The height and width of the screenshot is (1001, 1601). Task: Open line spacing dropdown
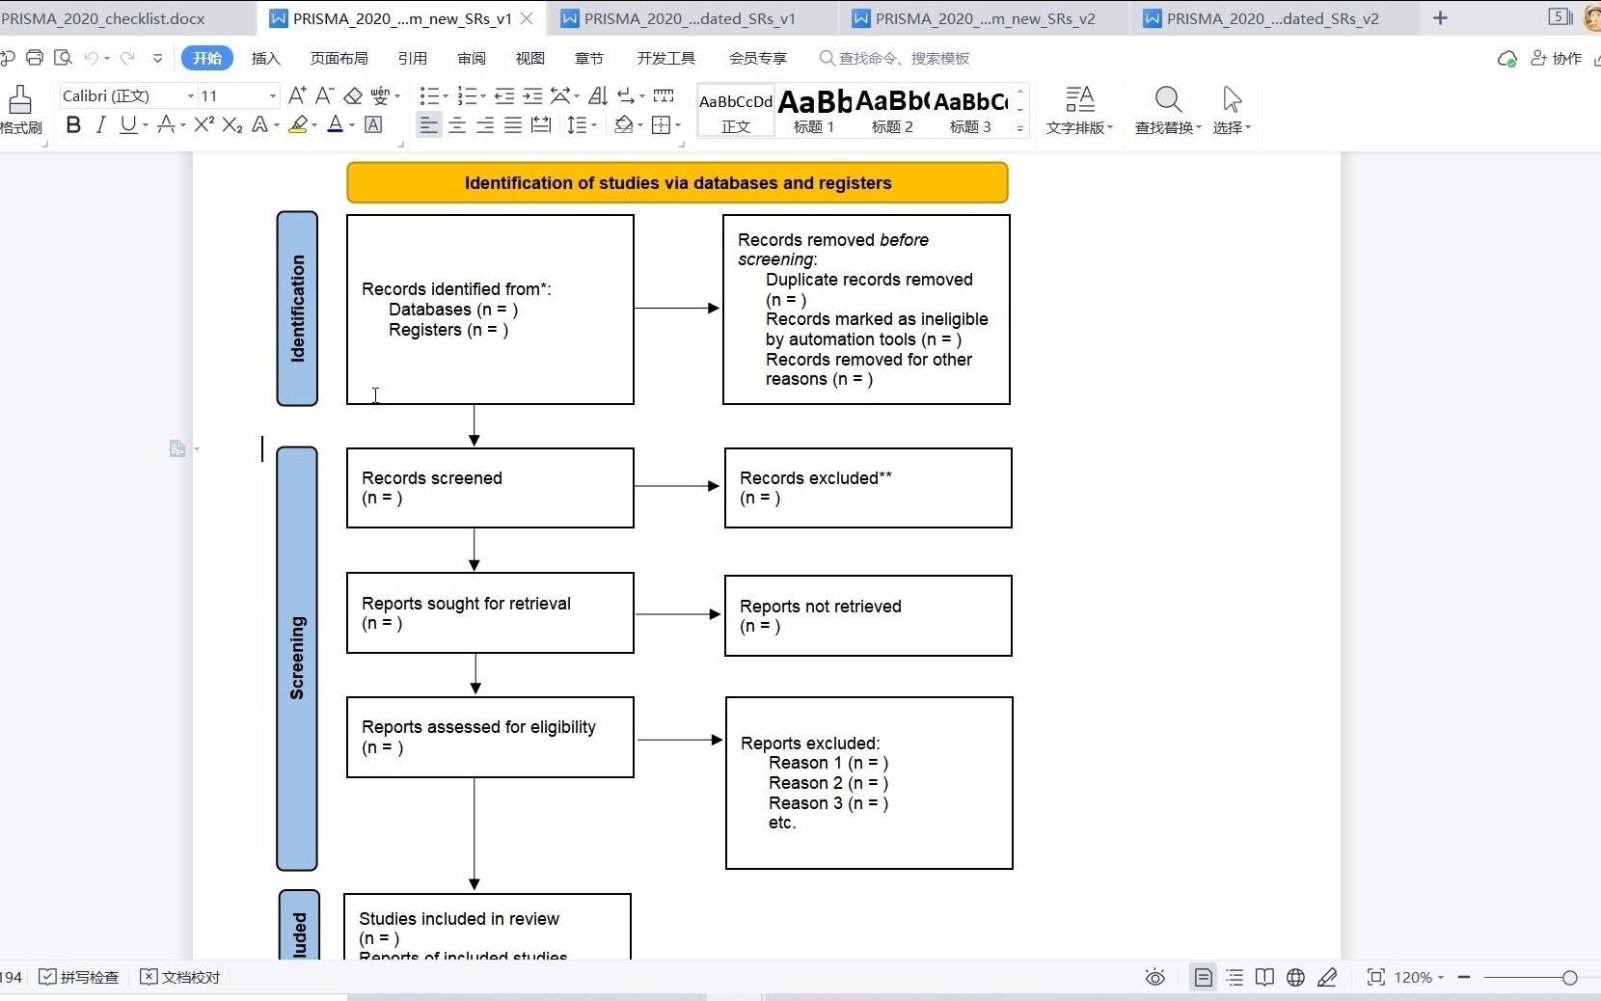click(x=582, y=124)
